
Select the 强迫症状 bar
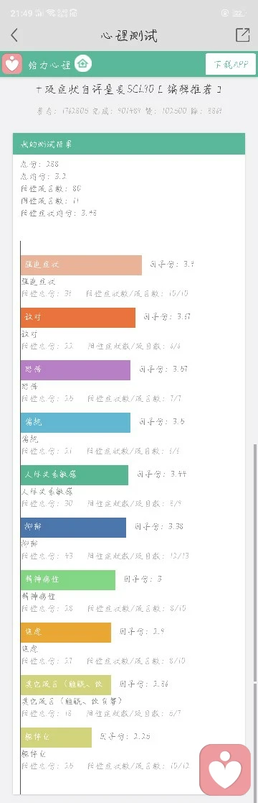tap(81, 265)
